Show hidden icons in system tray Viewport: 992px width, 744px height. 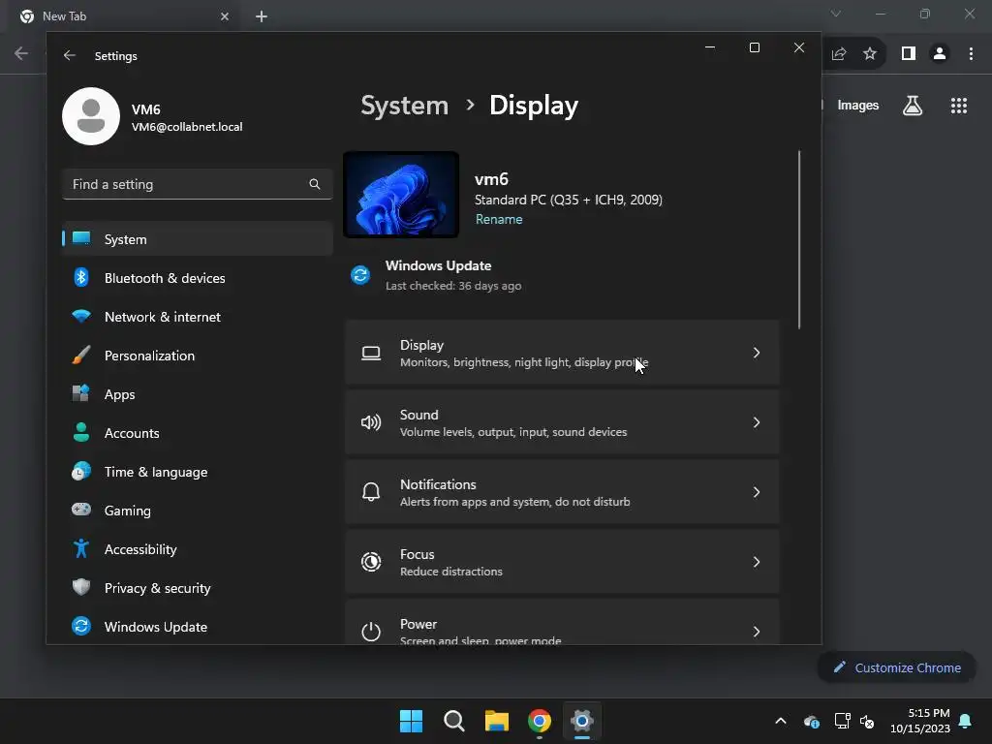[781, 721]
